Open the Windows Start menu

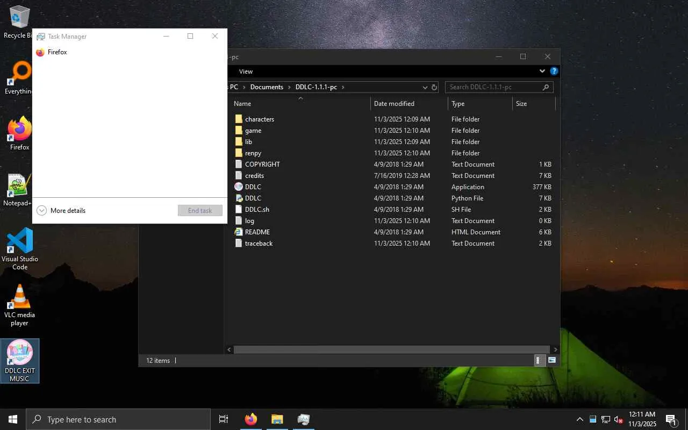click(13, 419)
